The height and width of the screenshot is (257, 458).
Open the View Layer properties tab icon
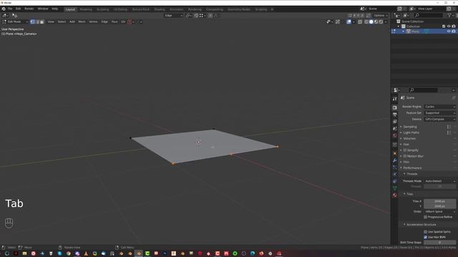tap(394, 121)
